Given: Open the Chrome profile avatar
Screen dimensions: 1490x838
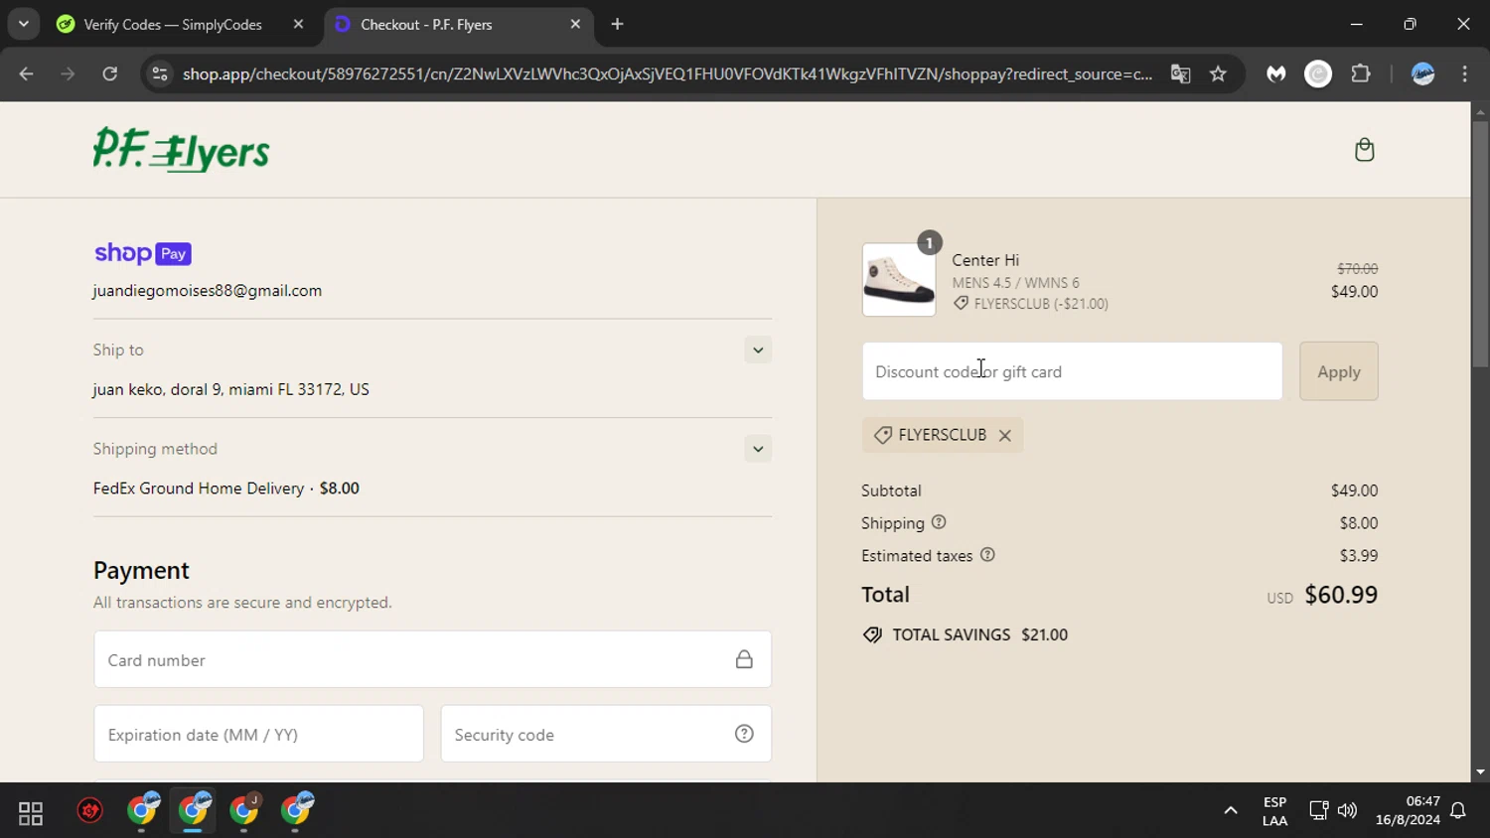Looking at the screenshot, I should click(1423, 73).
